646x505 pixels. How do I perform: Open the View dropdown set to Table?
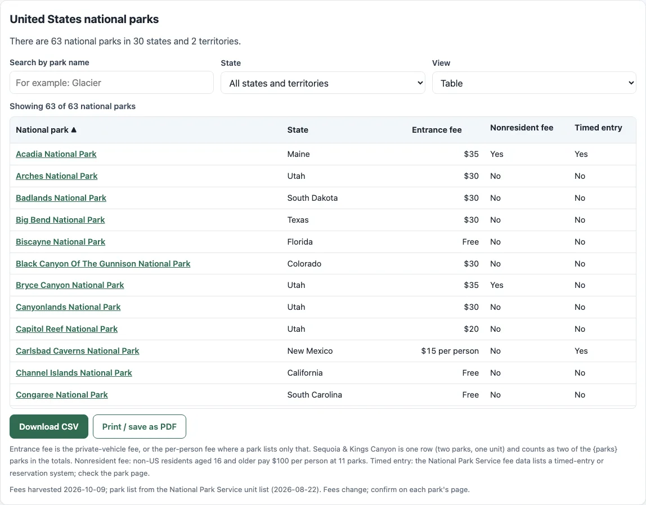[x=534, y=83]
